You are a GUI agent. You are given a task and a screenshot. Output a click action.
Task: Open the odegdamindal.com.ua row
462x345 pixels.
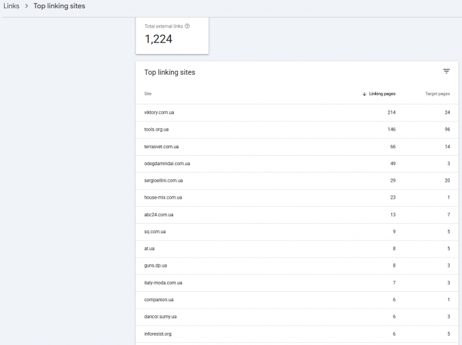pos(297,164)
